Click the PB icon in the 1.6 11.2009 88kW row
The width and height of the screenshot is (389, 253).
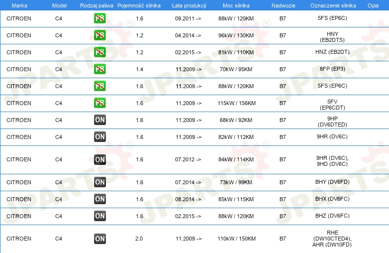click(99, 86)
